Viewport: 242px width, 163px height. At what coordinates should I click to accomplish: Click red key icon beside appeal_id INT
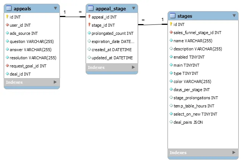[x=89, y=16]
